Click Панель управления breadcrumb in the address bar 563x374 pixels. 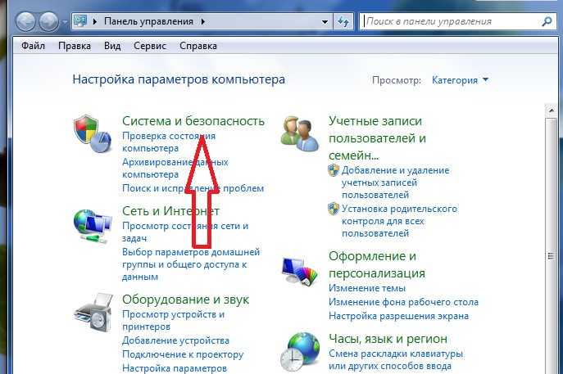[148, 21]
